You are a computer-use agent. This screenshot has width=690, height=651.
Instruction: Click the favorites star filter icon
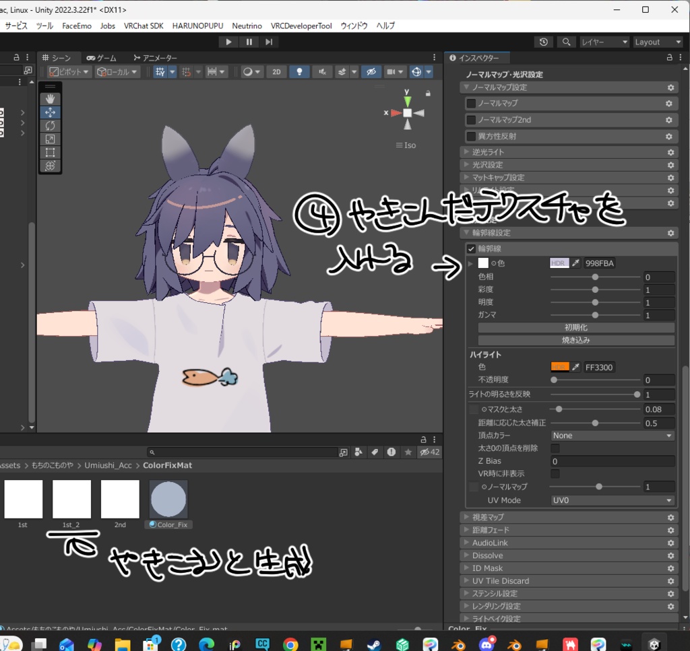408,452
